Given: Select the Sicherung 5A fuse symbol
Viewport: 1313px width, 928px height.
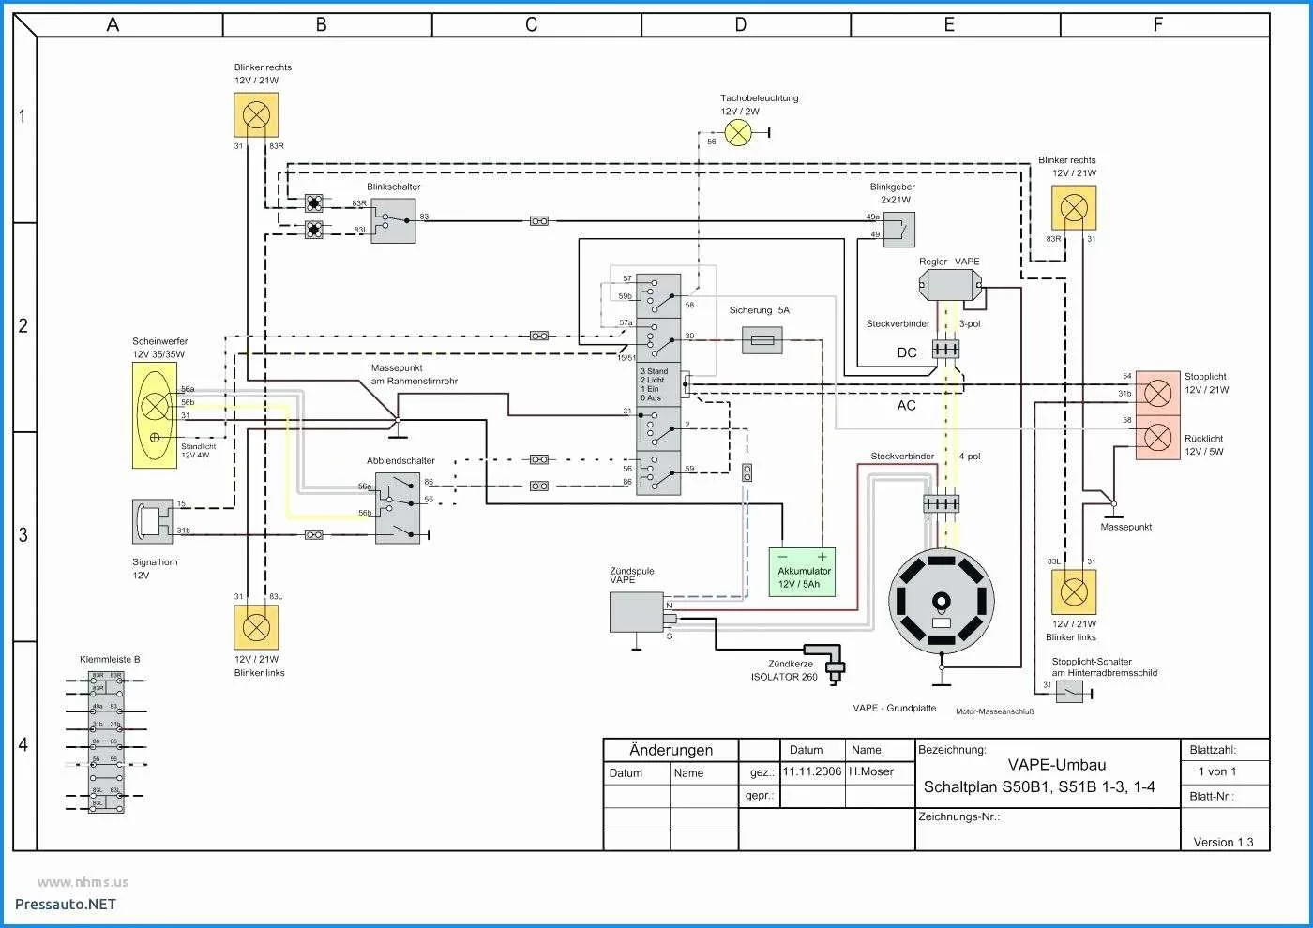Looking at the screenshot, I should pos(762,339).
